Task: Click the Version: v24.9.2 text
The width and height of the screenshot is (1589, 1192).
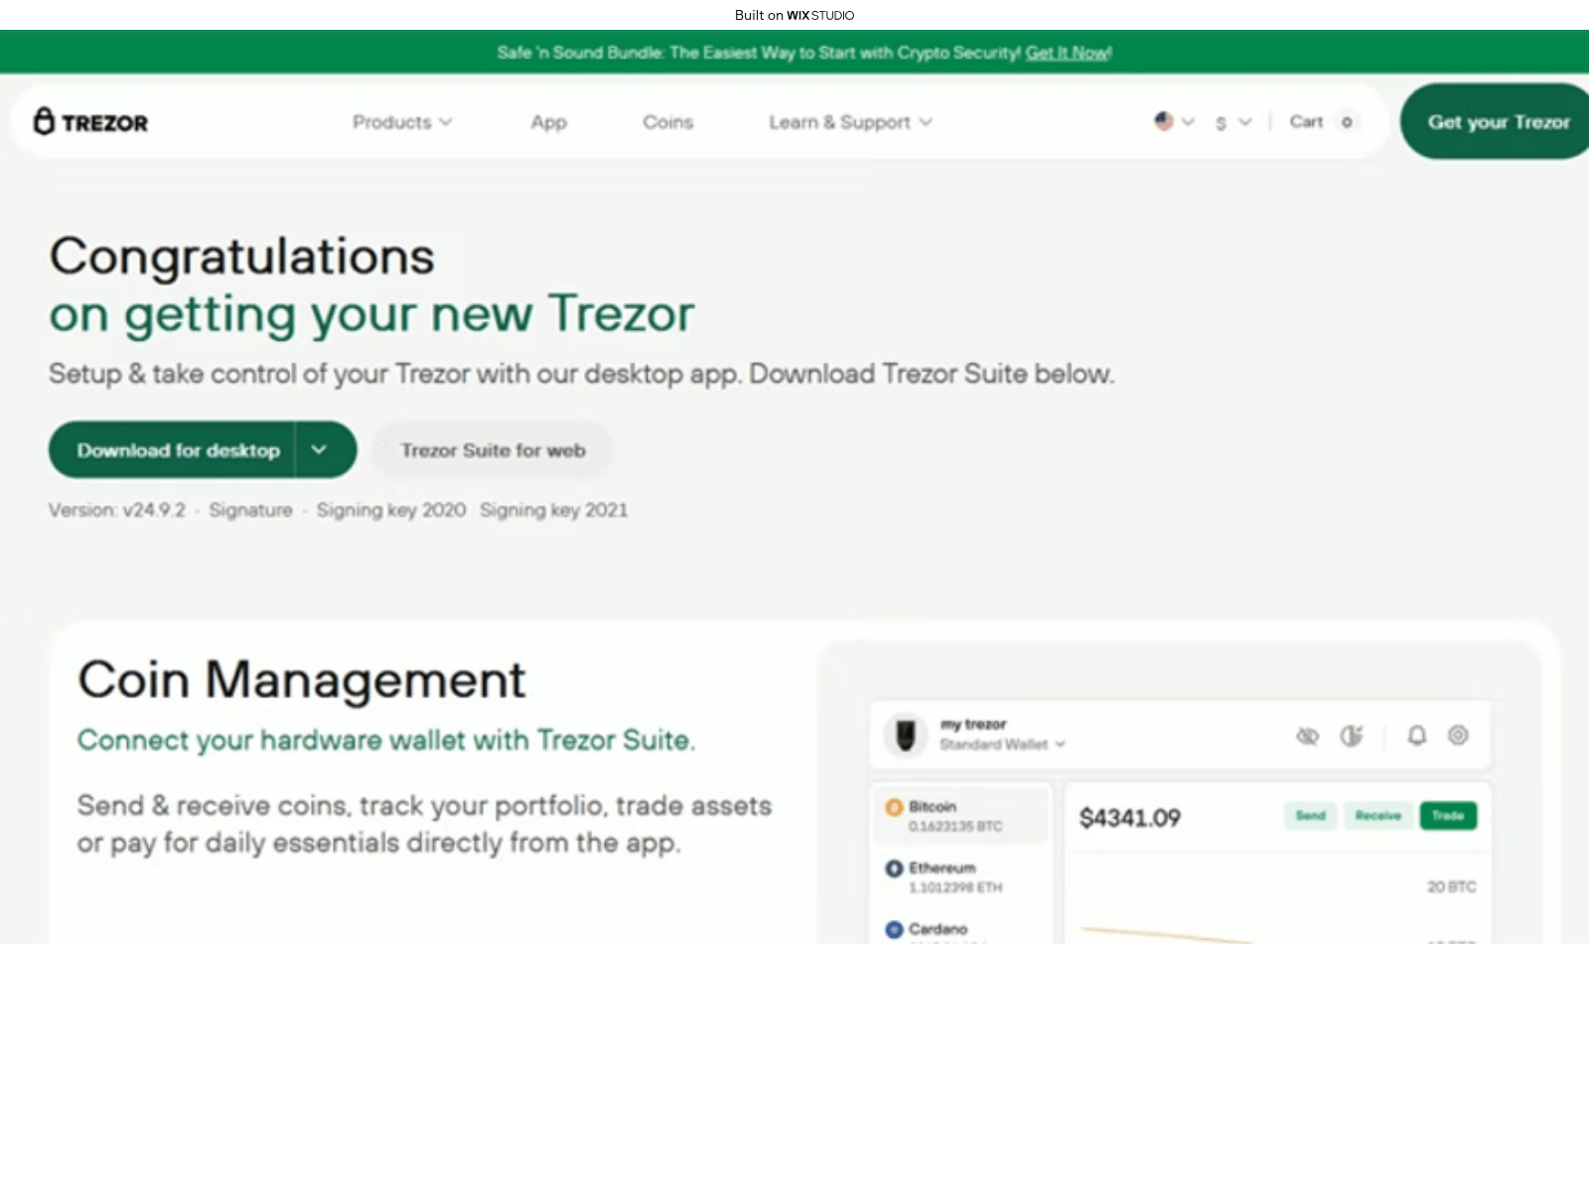Action: 117,510
